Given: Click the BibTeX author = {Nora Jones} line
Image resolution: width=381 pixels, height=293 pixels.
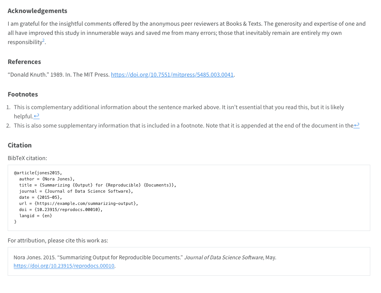Looking at the screenshot, I should (x=47, y=179).
